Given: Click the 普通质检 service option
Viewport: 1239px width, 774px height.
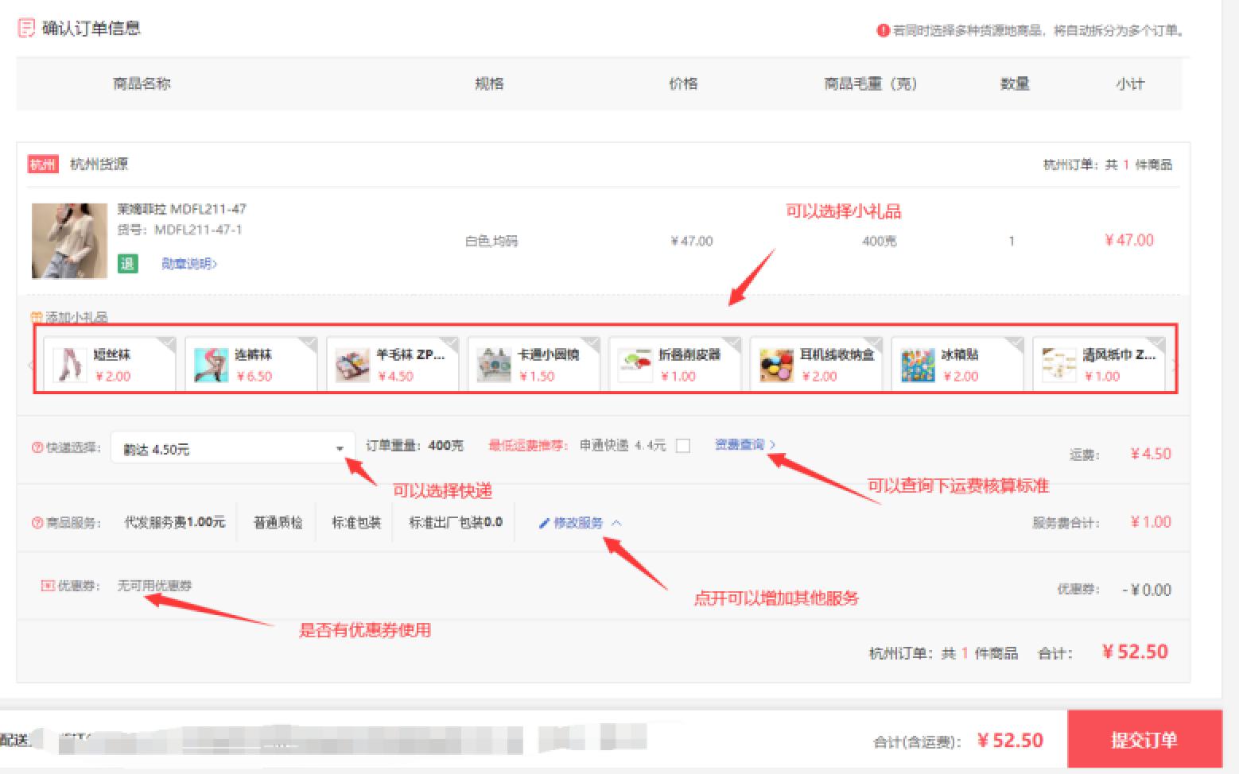Looking at the screenshot, I should point(278,523).
